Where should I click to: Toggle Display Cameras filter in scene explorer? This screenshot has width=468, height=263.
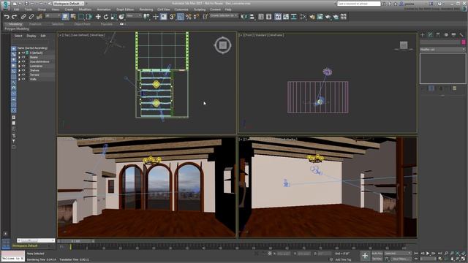click(14, 66)
